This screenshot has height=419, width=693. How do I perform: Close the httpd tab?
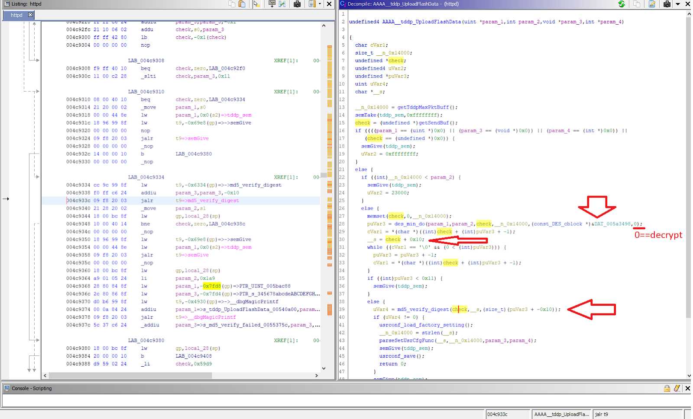pyautogui.click(x=30, y=15)
